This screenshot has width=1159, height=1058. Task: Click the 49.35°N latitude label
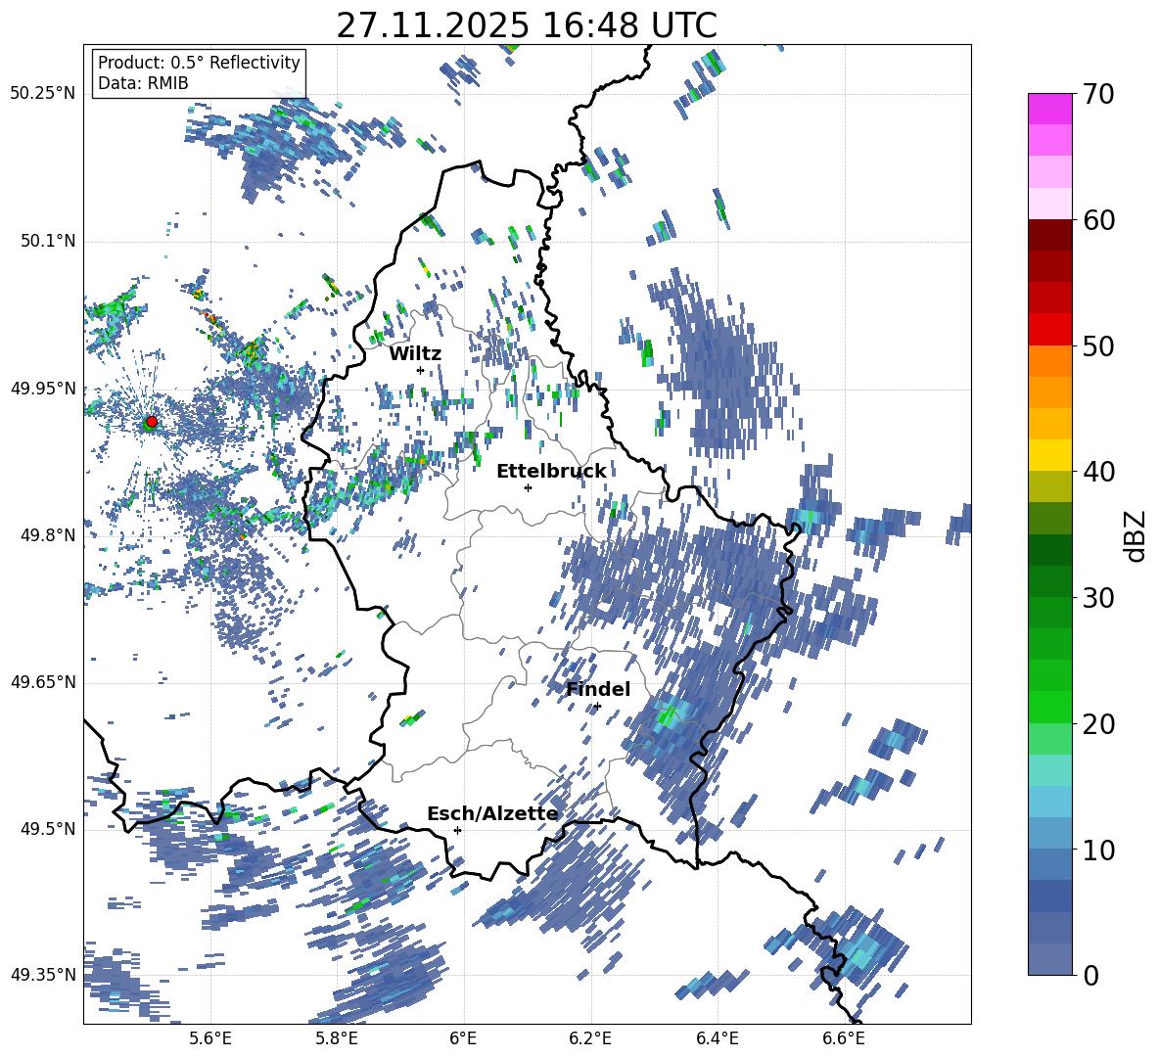click(x=43, y=975)
